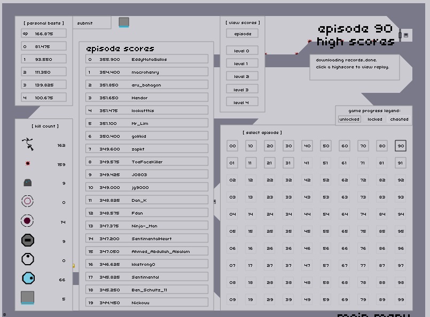The width and height of the screenshot is (430, 317).
Task: Select the episode view scores option
Action: click(x=242, y=34)
